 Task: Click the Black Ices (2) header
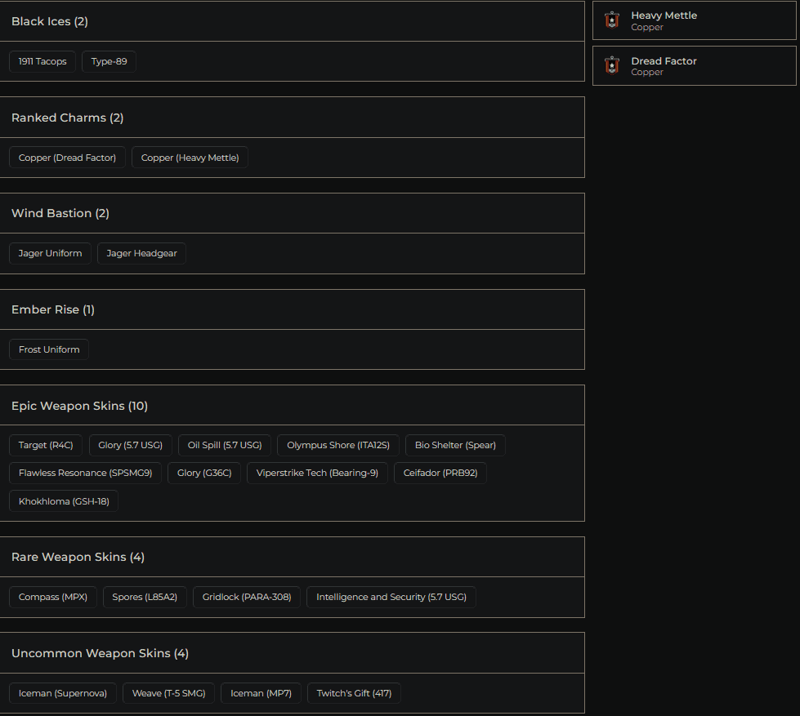click(292, 21)
